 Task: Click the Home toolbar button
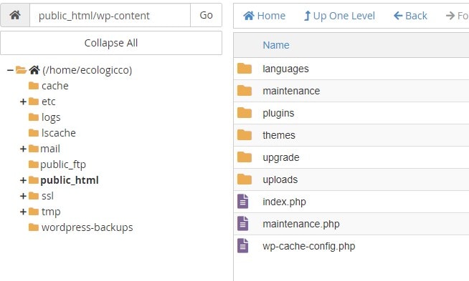[264, 16]
